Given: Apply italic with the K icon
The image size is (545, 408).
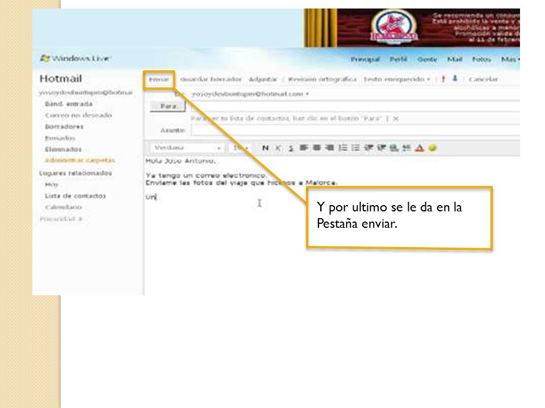Looking at the screenshot, I should pyautogui.click(x=278, y=148).
